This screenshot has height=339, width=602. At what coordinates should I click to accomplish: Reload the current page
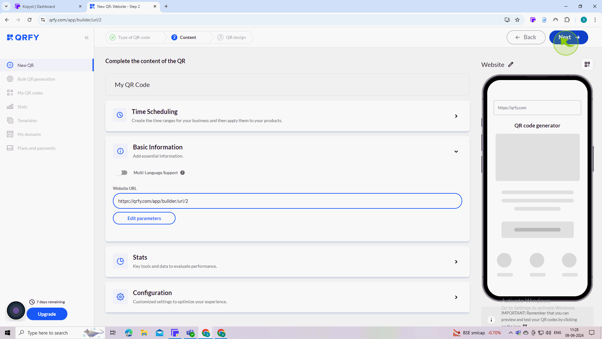point(29,20)
